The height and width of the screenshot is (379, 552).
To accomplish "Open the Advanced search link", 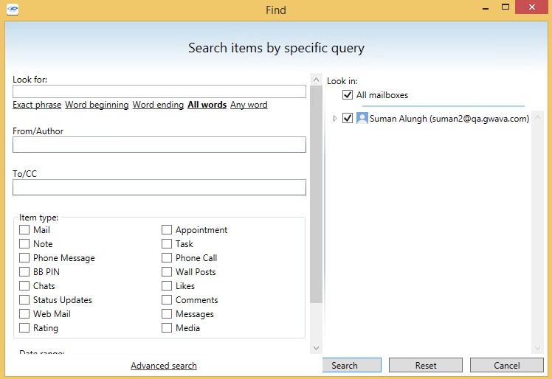I will (x=164, y=366).
